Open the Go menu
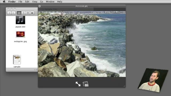 42,2
